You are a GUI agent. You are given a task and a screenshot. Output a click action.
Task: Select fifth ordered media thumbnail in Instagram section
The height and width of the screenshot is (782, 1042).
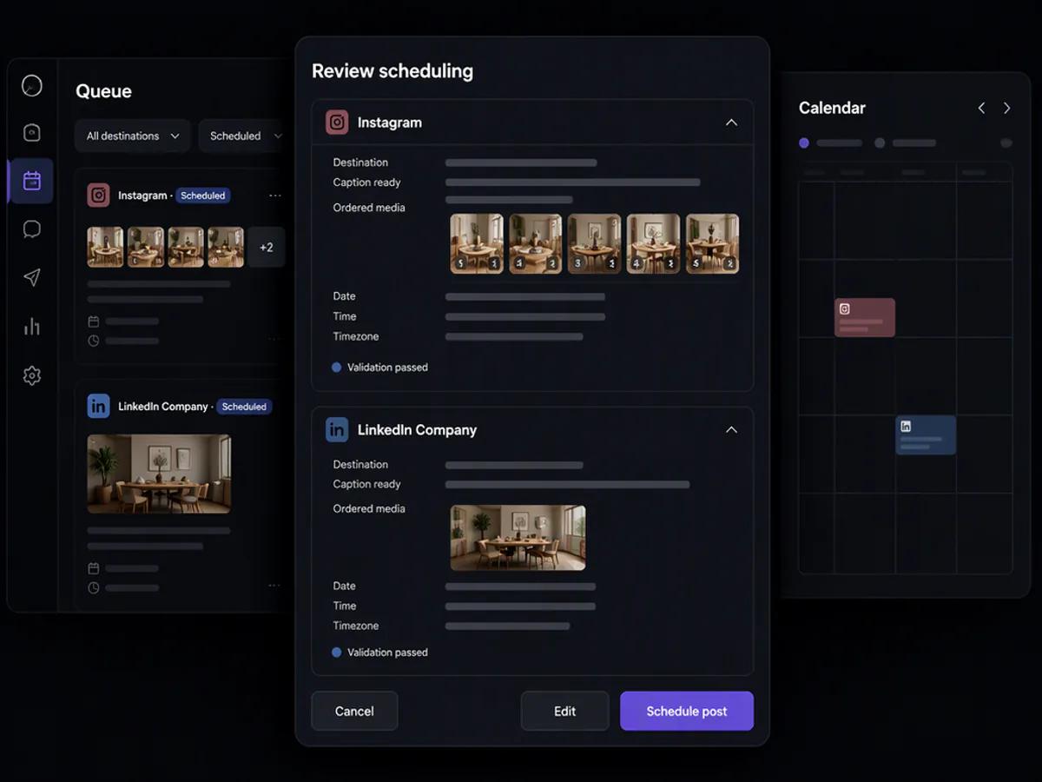pyautogui.click(x=713, y=244)
